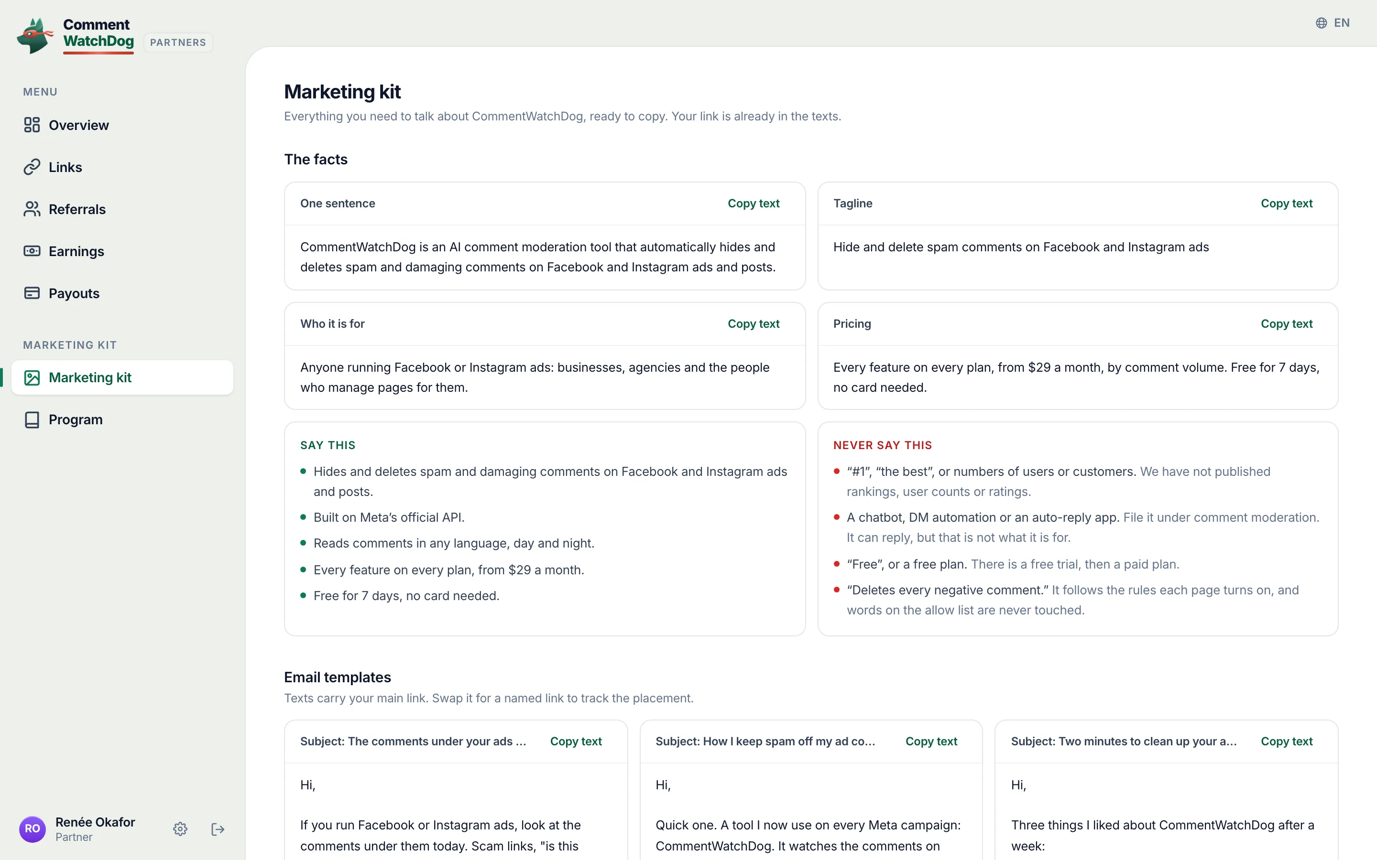Click the Payouts card icon
Viewport: 1377px width, 860px height.
coord(32,293)
